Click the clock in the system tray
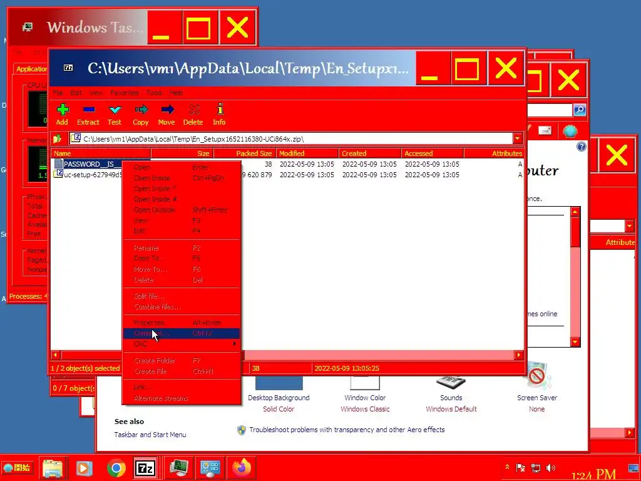Viewport: 641px width, 481px height. [x=593, y=475]
